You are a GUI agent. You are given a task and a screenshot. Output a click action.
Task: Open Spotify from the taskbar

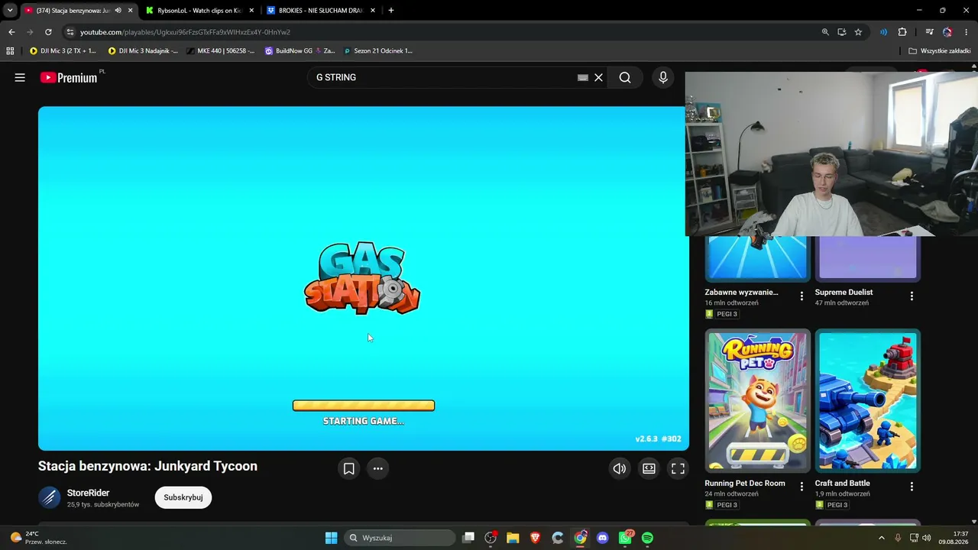click(647, 538)
